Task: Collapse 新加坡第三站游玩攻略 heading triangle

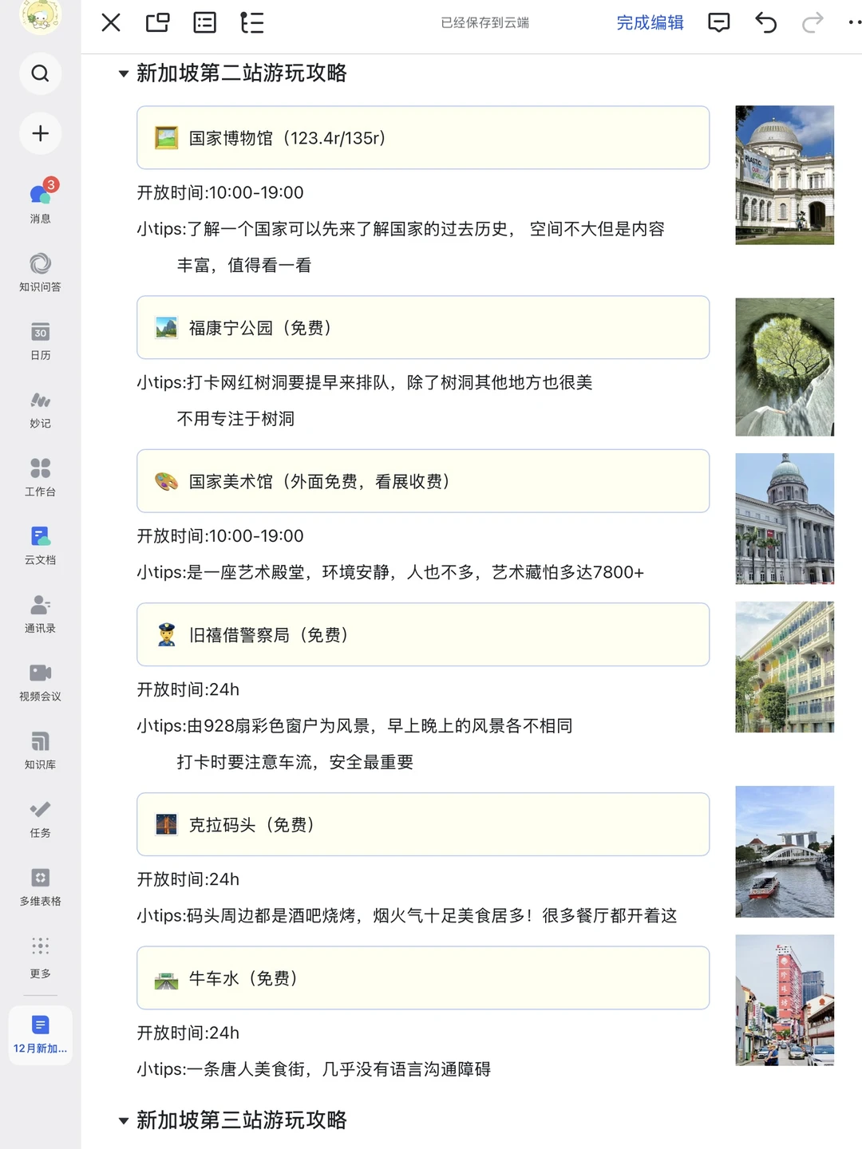Action: [x=123, y=1121]
